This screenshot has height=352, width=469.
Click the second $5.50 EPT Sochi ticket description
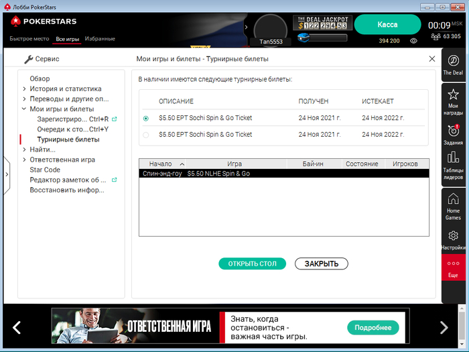206,134
